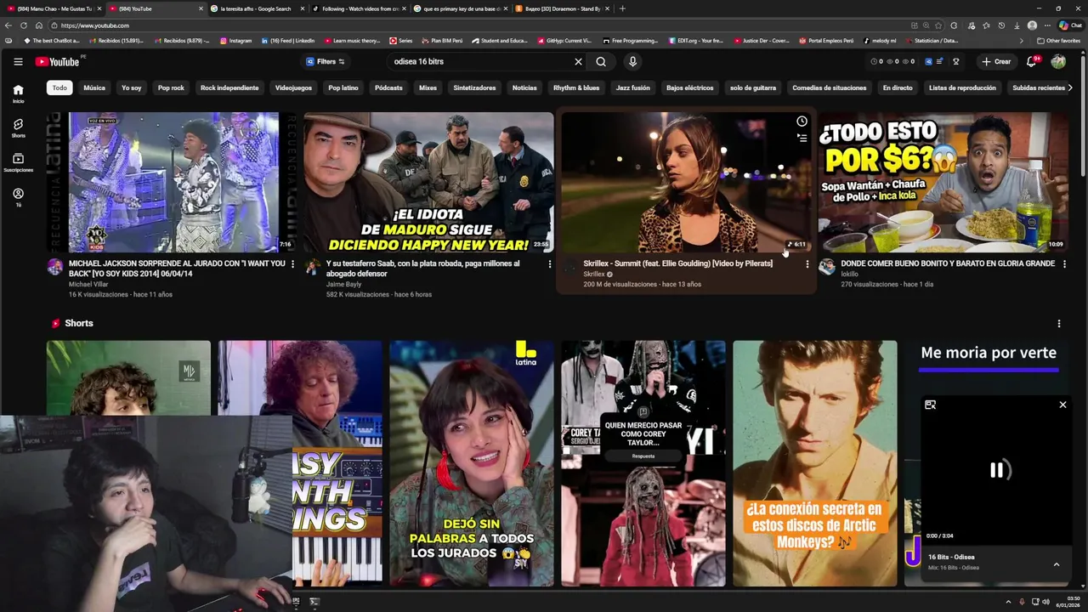Open Suscripciones in the left sidebar
This screenshot has height=612, width=1088.
click(18, 162)
